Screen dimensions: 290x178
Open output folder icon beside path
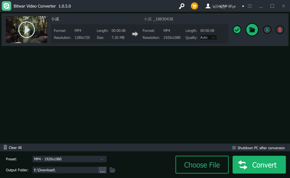(112, 170)
